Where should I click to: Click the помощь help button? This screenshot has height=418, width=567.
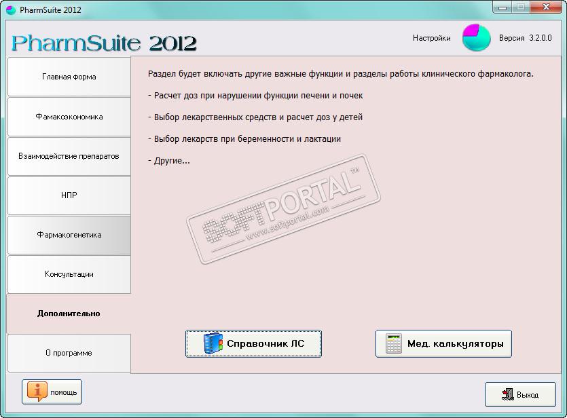point(52,392)
